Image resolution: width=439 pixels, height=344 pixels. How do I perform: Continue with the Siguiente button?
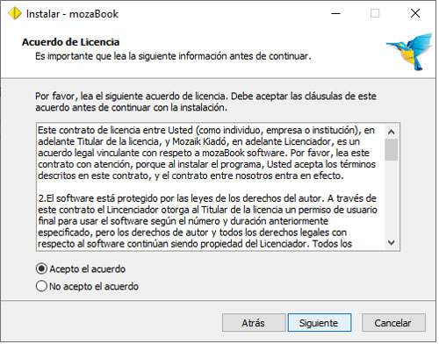tap(320, 323)
